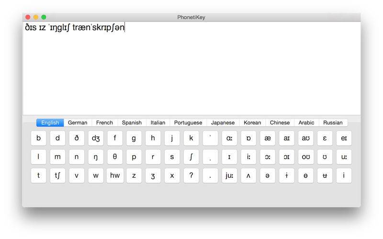Insert the ash (æ) vowel
Screen dimensions: 383x239
click(267, 138)
